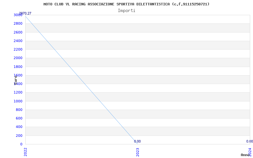Click the 2200 y-axis tick label

coord(18,49)
